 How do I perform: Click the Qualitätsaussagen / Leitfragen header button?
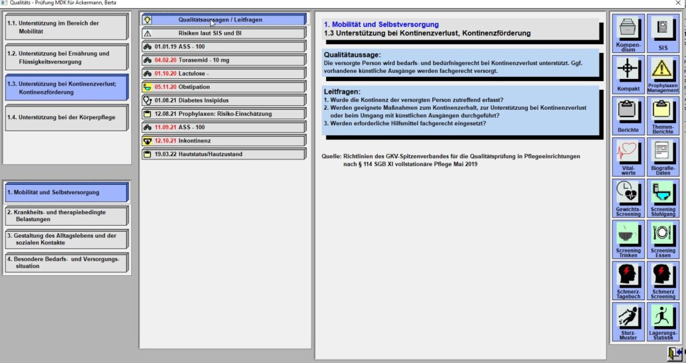click(x=224, y=19)
